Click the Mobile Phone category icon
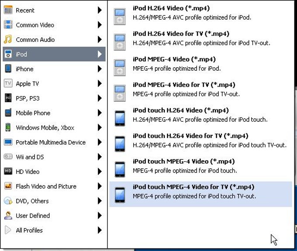The height and width of the screenshot is (251, 297). tap(8, 113)
